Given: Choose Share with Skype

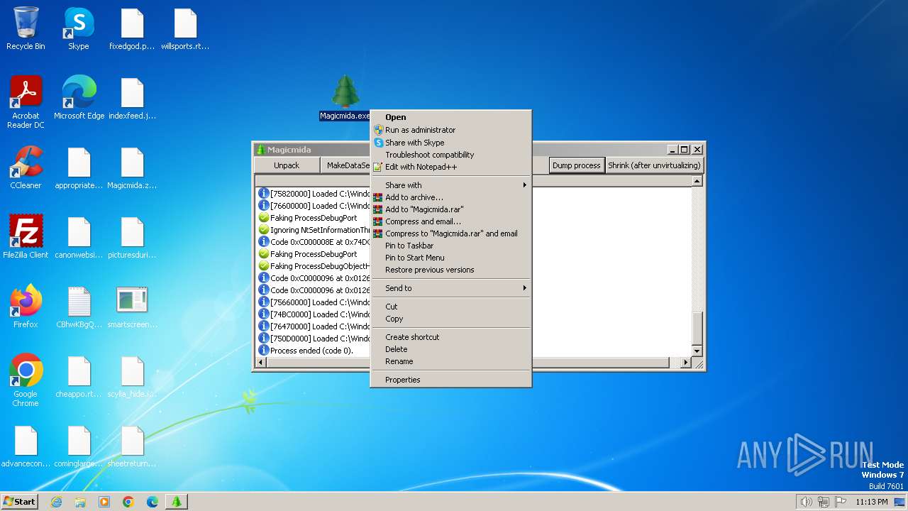Looking at the screenshot, I should click(x=451, y=143).
